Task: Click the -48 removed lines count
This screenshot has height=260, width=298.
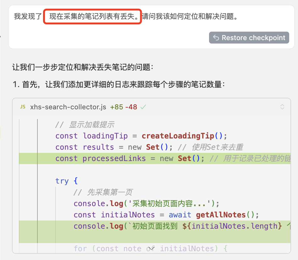Action: [131, 107]
